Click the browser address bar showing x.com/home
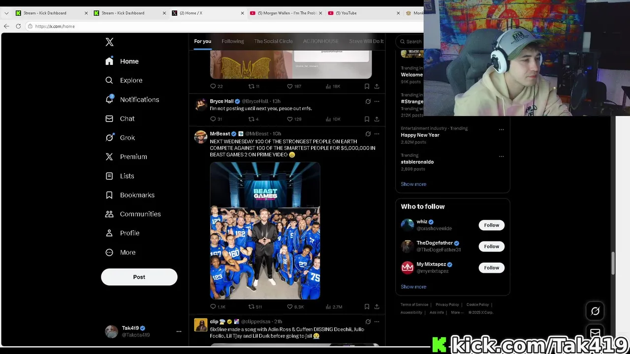The height and width of the screenshot is (354, 630). (224, 26)
